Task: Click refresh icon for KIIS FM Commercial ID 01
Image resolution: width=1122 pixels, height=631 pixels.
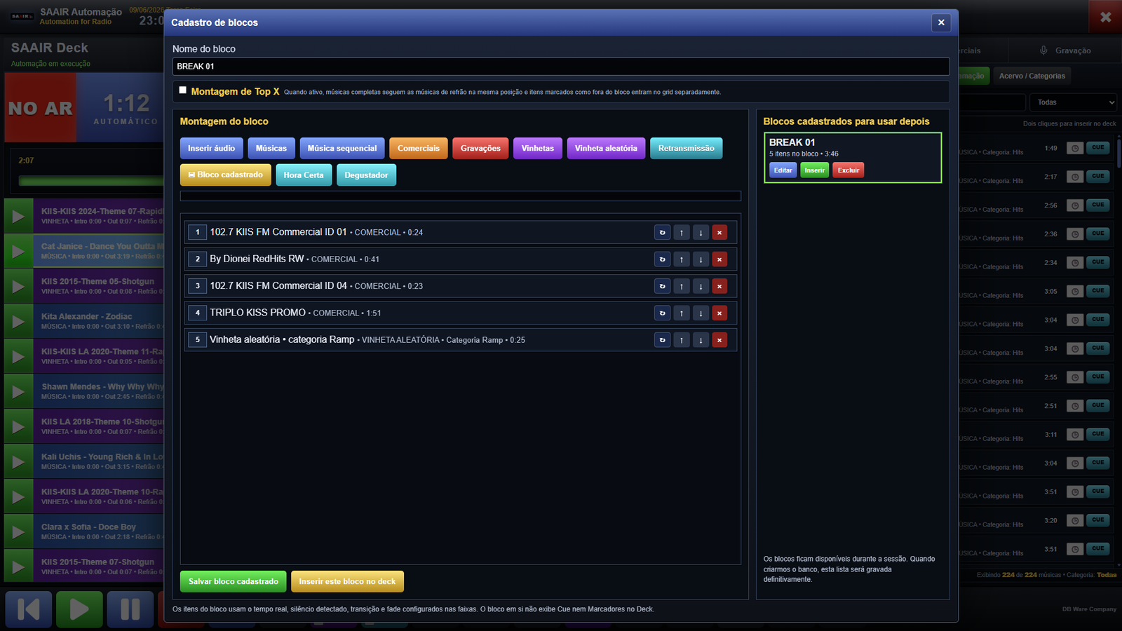Action: 662,232
